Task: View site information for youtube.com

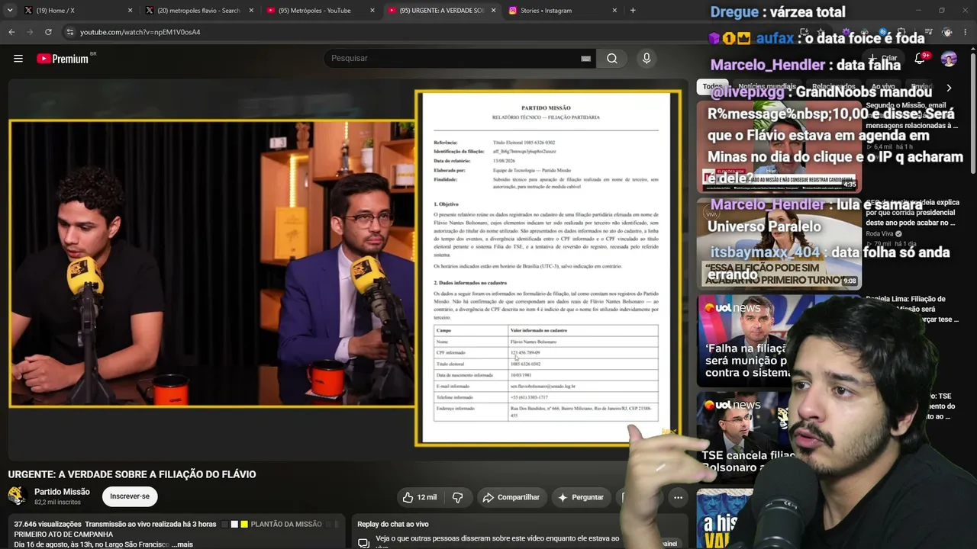Action: 69,32
